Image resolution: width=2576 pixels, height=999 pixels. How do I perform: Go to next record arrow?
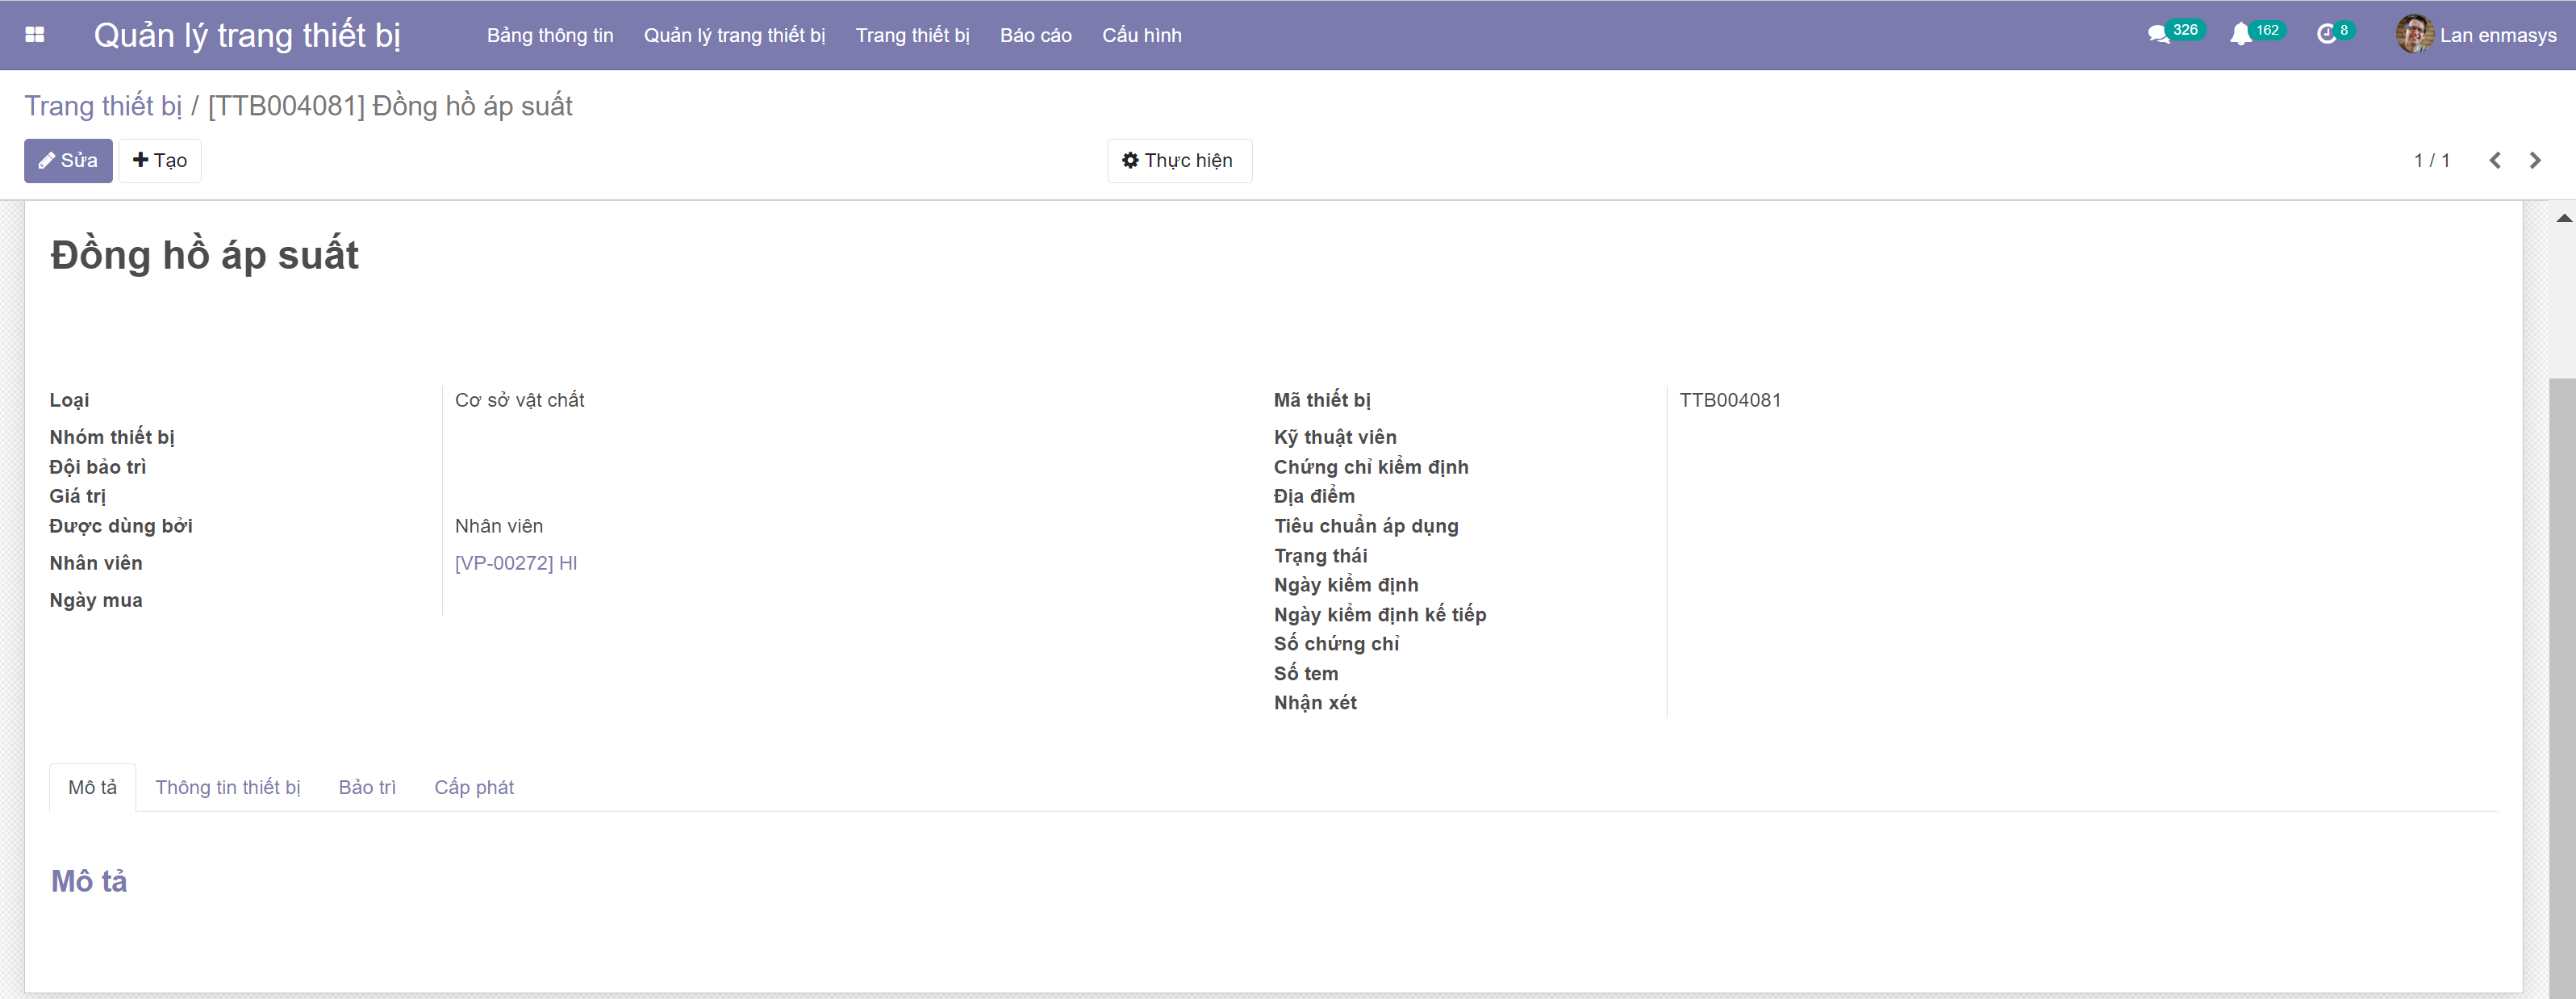(2534, 161)
